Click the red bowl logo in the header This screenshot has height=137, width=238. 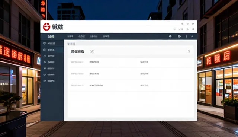(46, 27)
